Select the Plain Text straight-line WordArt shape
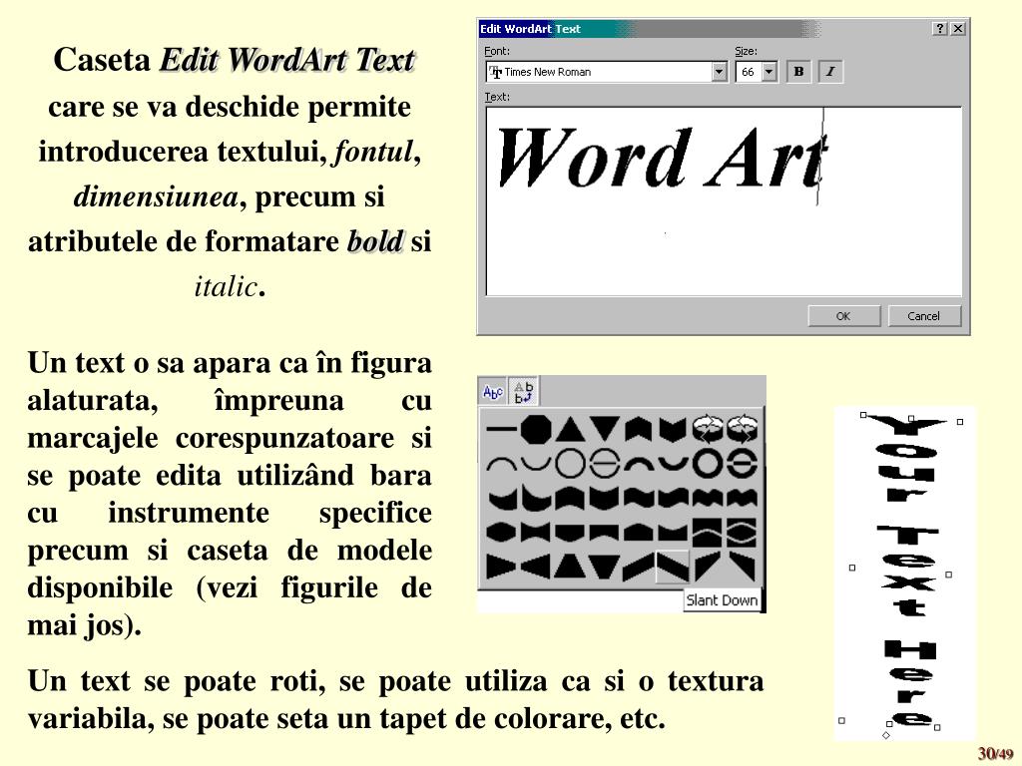1022x766 pixels. 501,429
